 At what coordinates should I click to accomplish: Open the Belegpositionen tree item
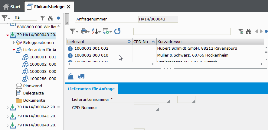tap(35, 42)
